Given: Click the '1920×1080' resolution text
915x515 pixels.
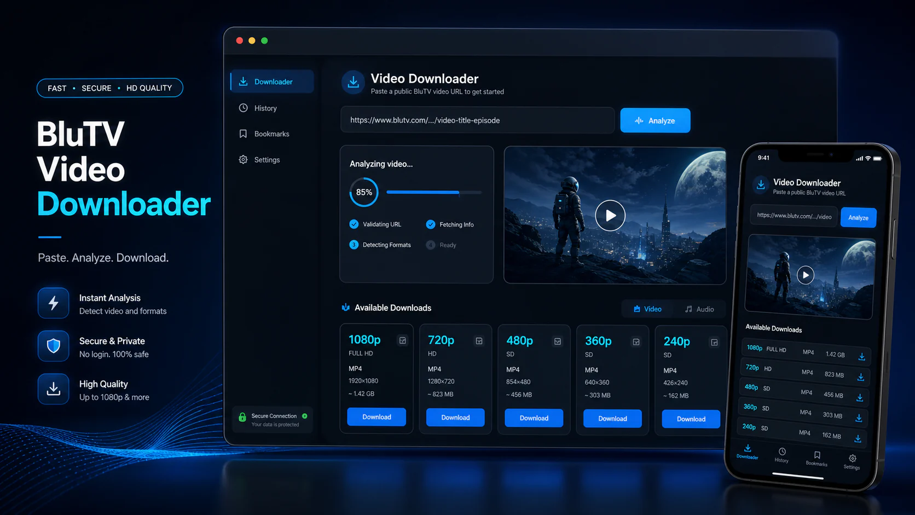Looking at the screenshot, I should pos(363,381).
